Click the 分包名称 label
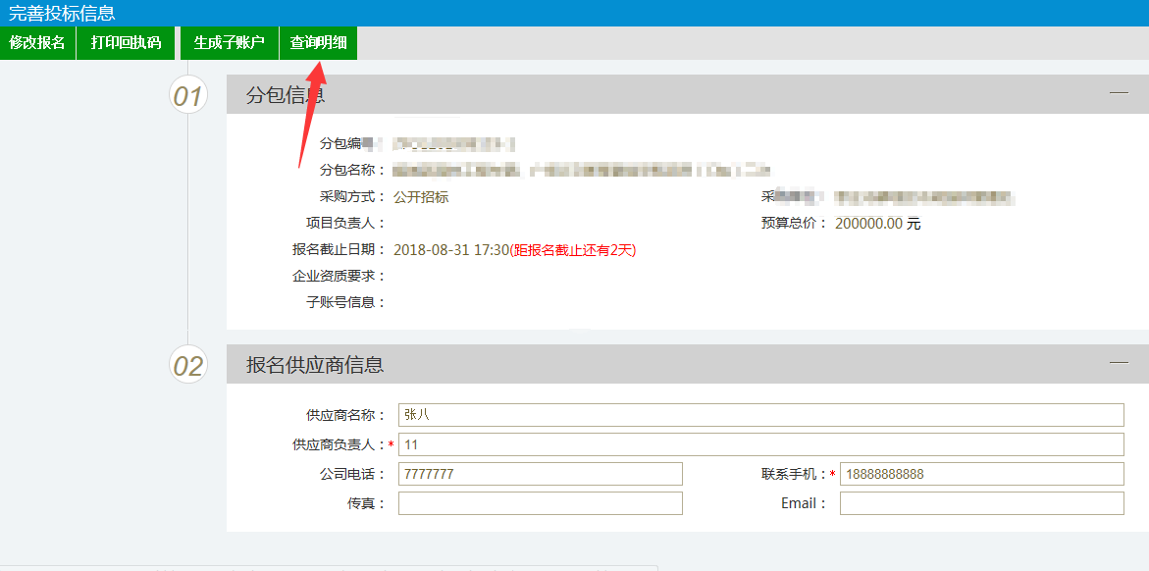Screen dimensions: 1149x571 353,170
